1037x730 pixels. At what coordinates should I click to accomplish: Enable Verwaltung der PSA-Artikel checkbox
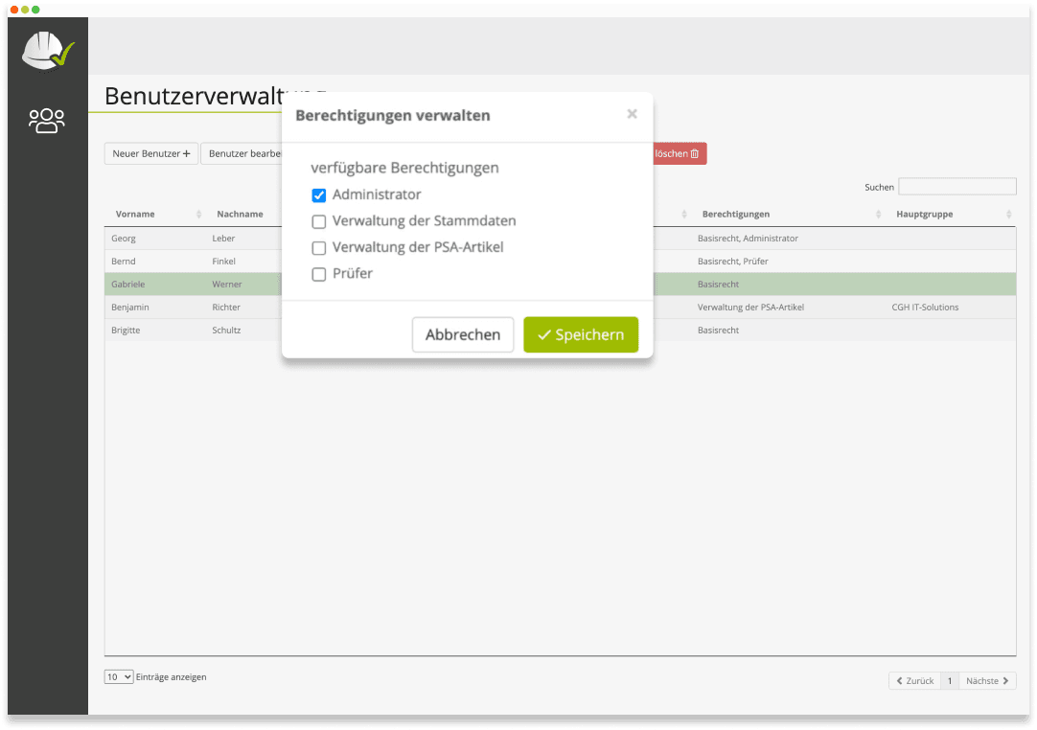[x=319, y=248]
